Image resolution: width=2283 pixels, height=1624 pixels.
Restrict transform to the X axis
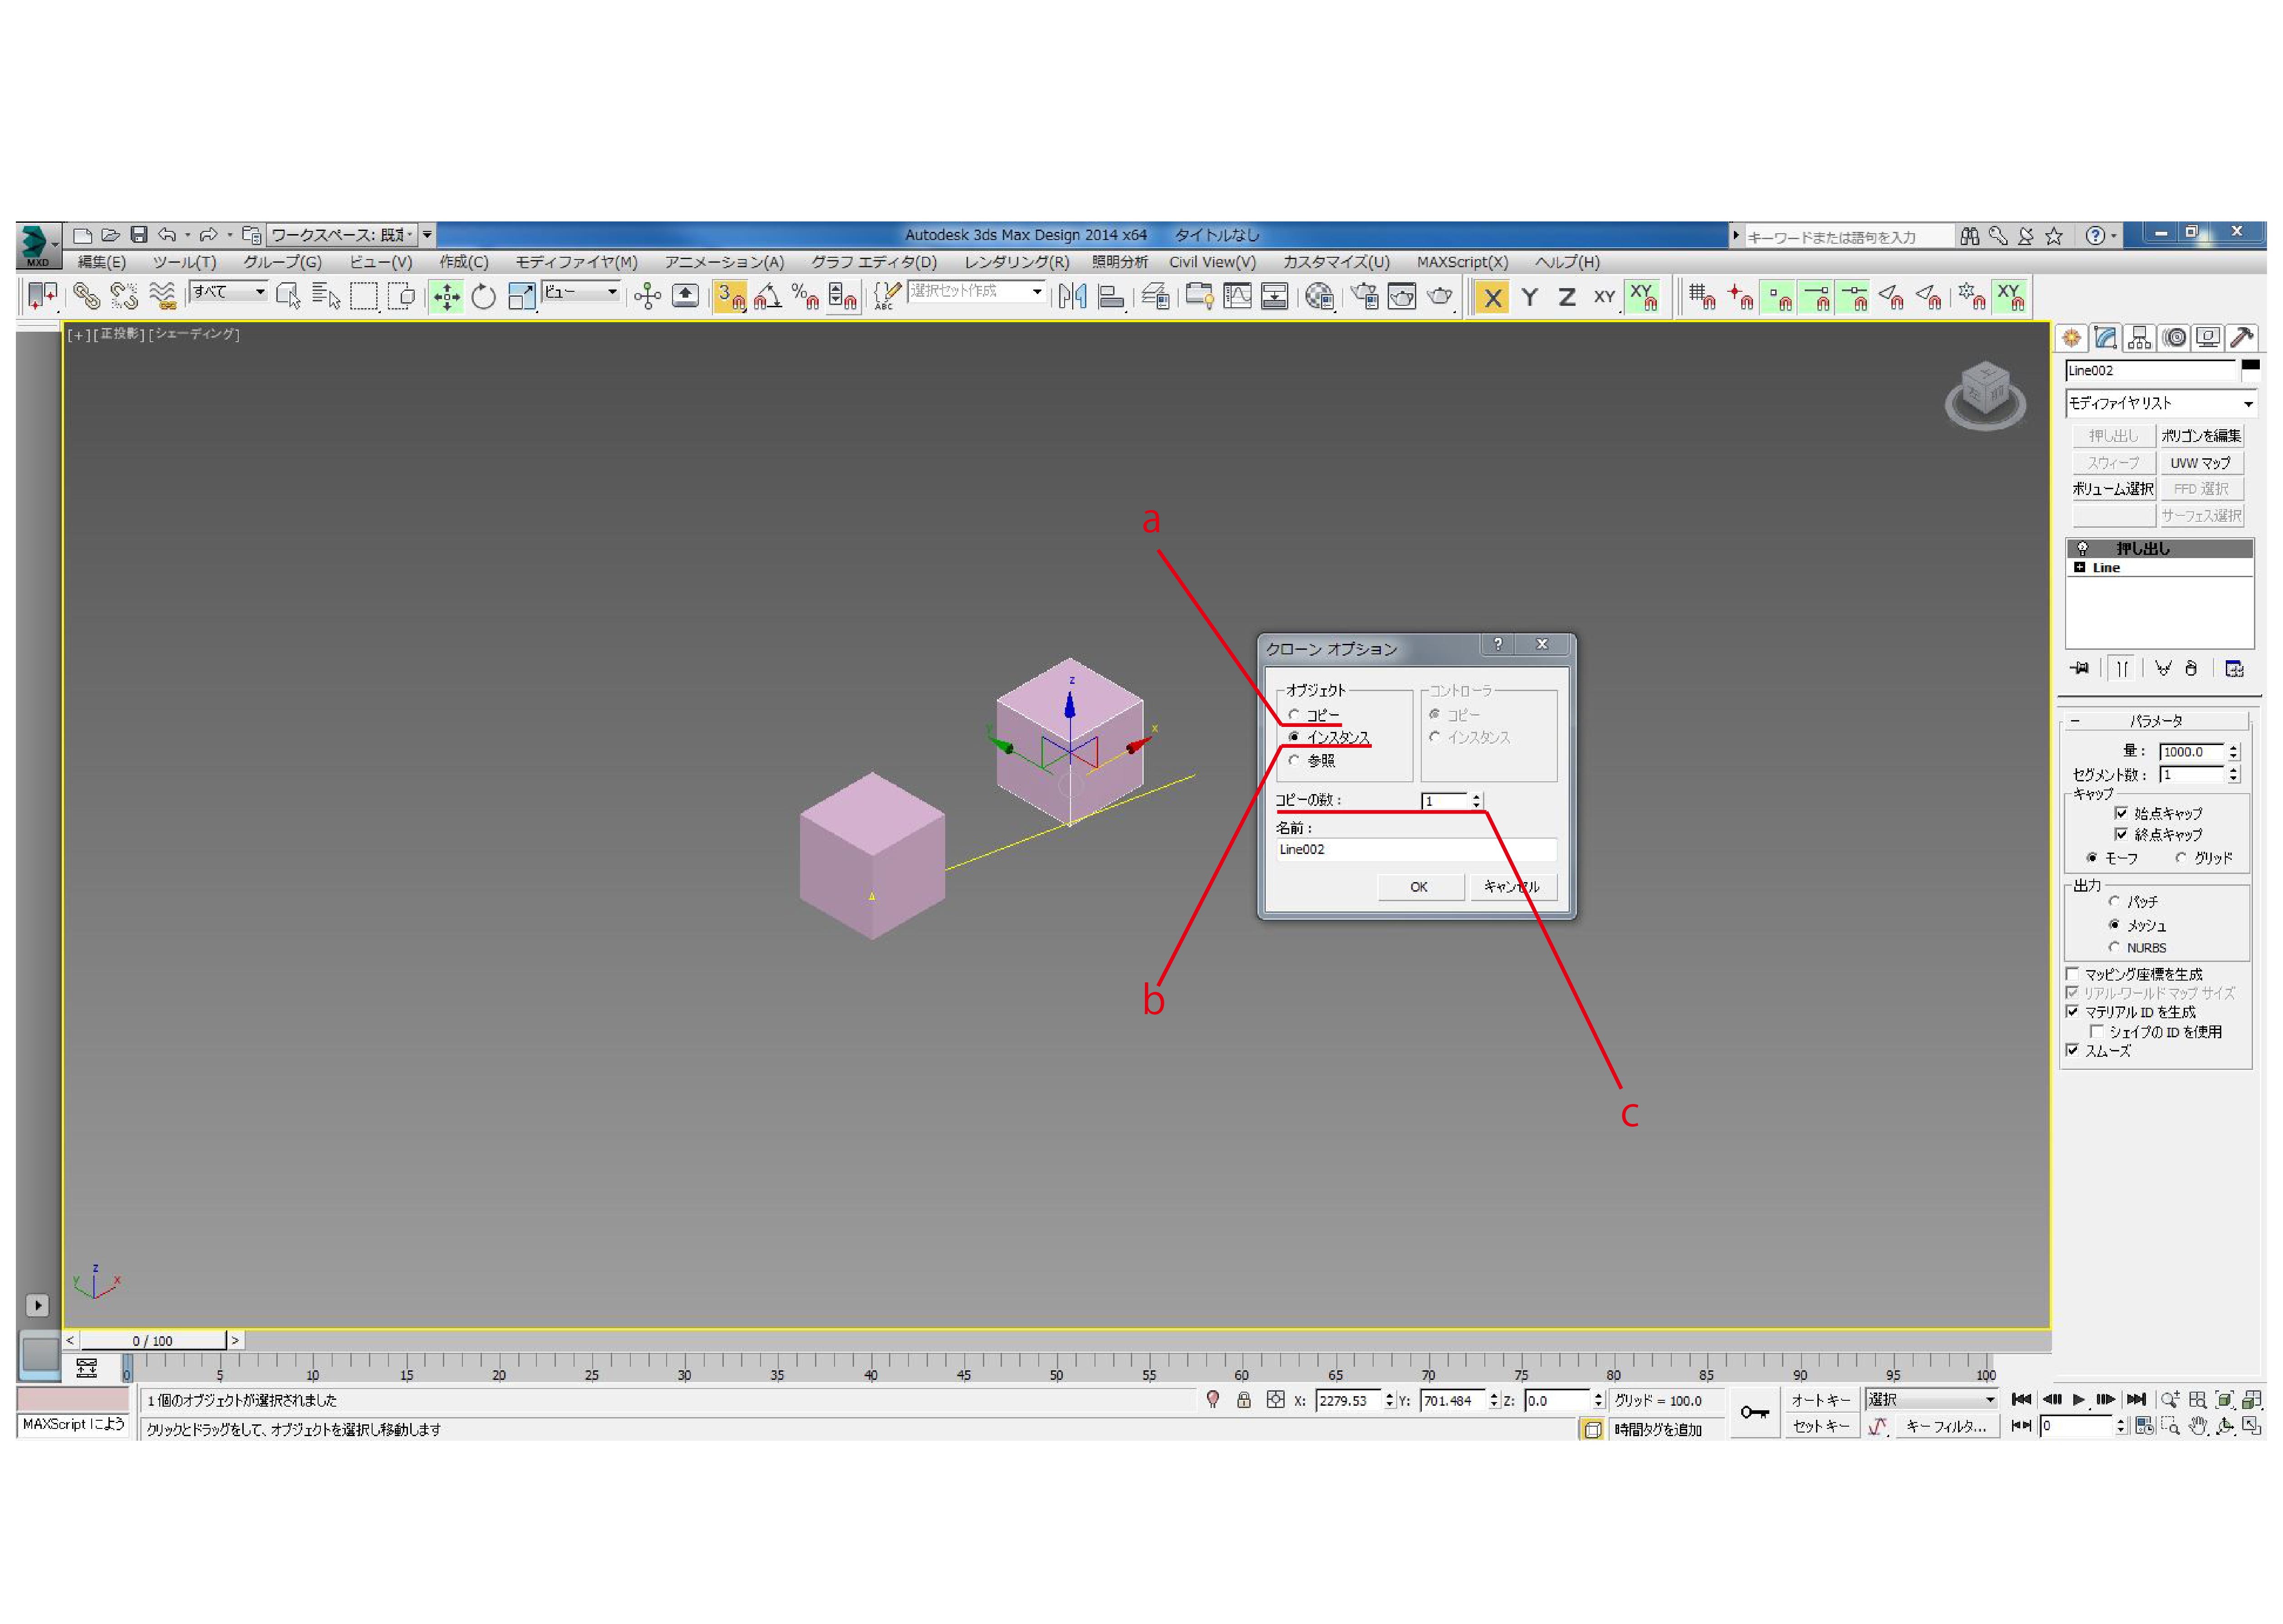(x=1491, y=297)
